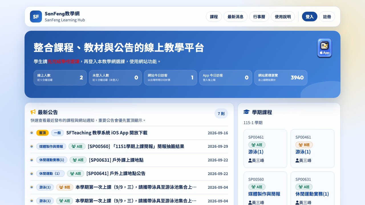Click the SanFeng教學網 site title
The width and height of the screenshot is (365, 205).
(62, 14)
